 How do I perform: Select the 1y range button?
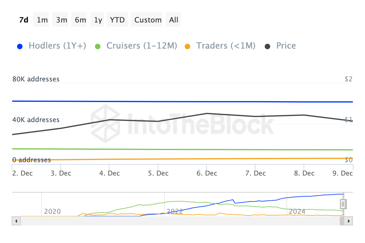tap(98, 20)
